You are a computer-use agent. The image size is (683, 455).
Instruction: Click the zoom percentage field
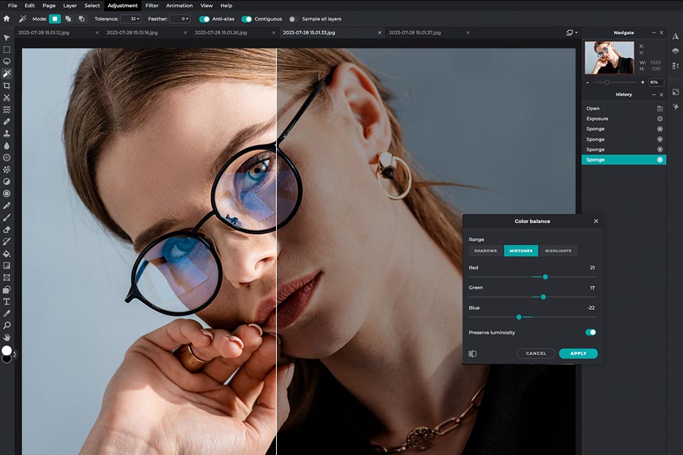pos(655,82)
